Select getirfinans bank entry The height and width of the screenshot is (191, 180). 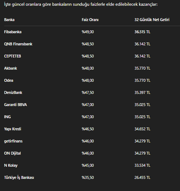(13, 141)
